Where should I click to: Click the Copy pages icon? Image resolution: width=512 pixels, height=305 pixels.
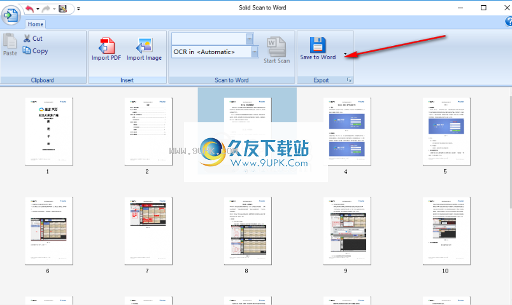[x=27, y=50]
